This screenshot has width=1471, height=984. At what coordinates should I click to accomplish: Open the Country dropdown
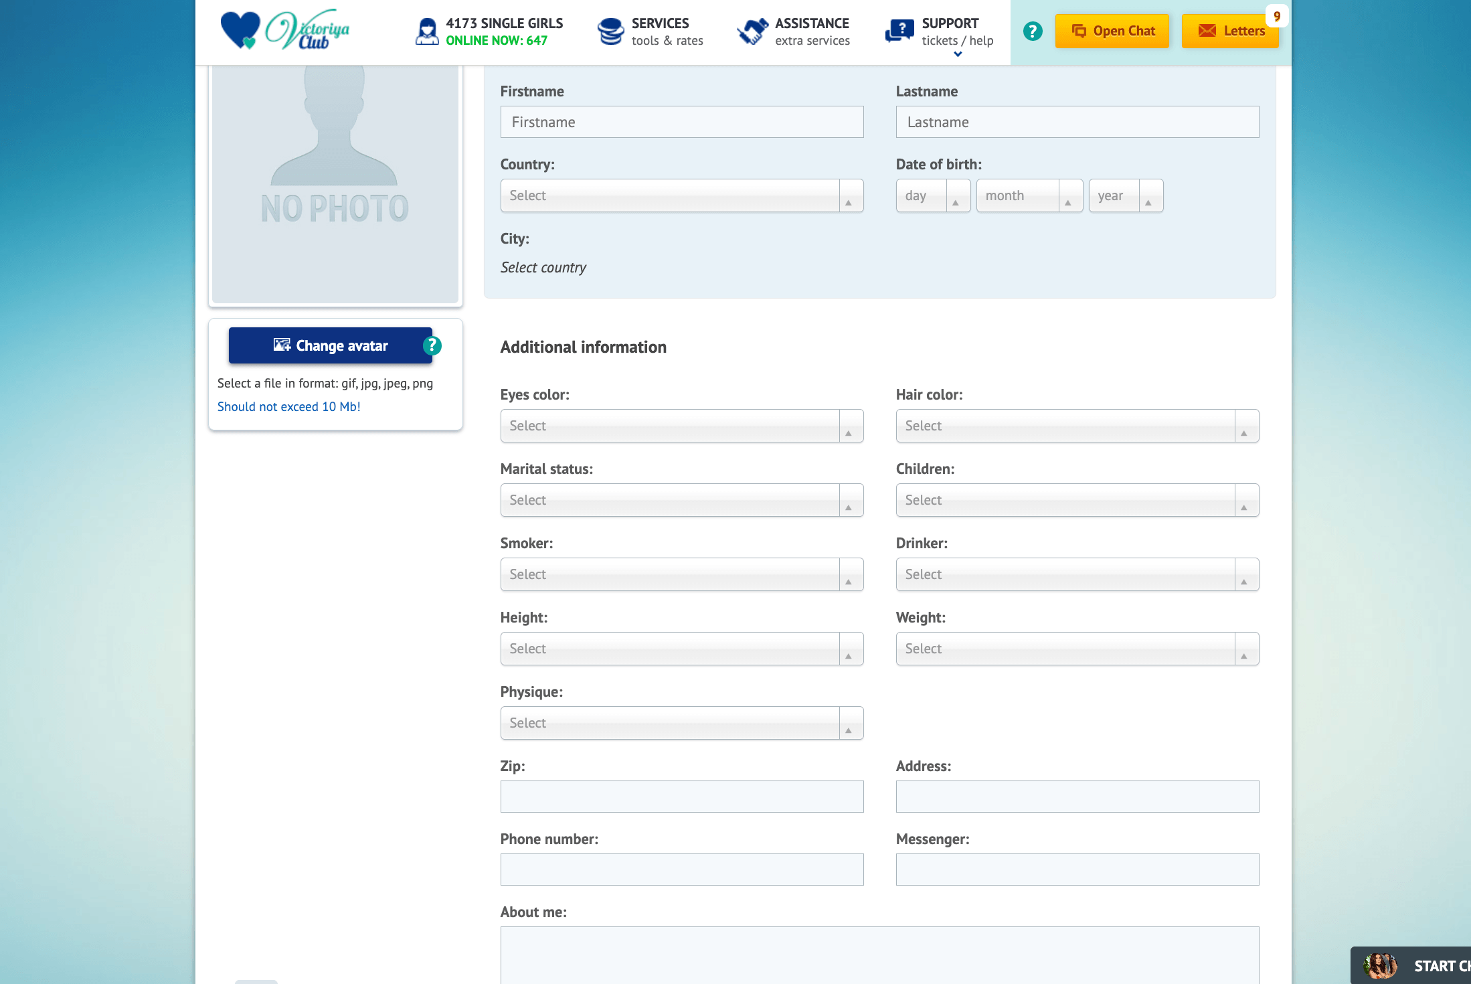pos(682,195)
